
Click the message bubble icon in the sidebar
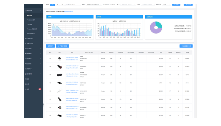pyautogui.click(x=25, y=79)
